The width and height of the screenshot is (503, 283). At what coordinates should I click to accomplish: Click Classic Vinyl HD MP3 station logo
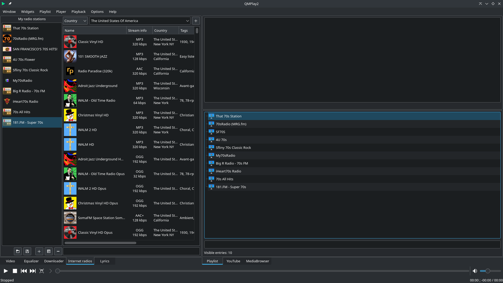70,42
